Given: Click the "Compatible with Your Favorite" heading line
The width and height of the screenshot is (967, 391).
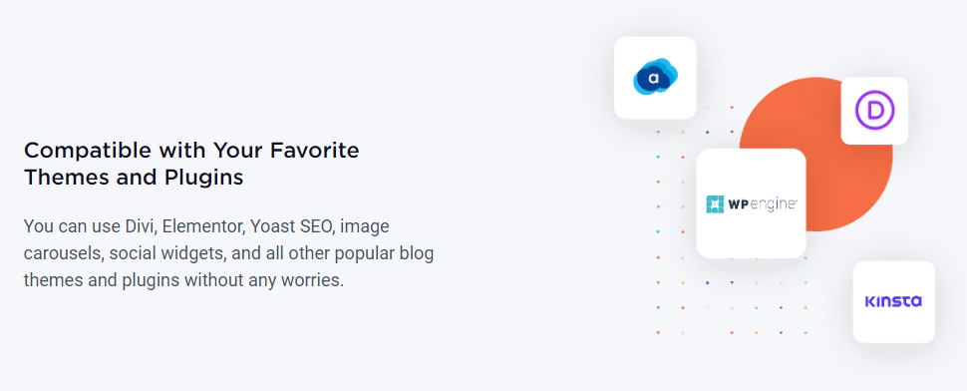Looking at the screenshot, I should click(191, 150).
